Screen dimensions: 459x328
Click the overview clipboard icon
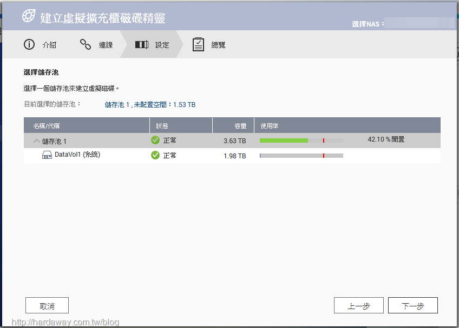coord(198,44)
